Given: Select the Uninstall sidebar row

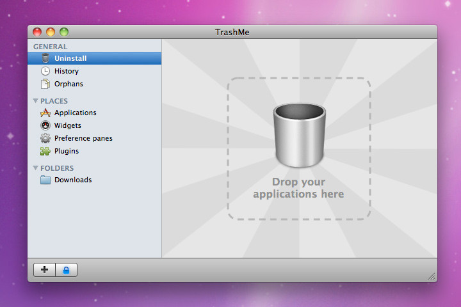Looking at the screenshot, I should 94,58.
